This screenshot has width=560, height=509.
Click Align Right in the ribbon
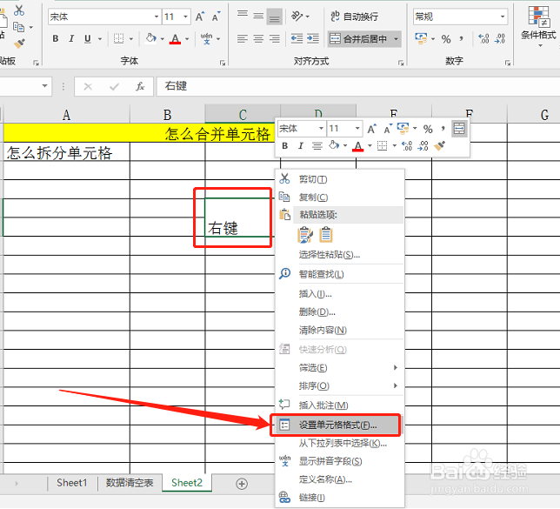pyautogui.click(x=274, y=38)
